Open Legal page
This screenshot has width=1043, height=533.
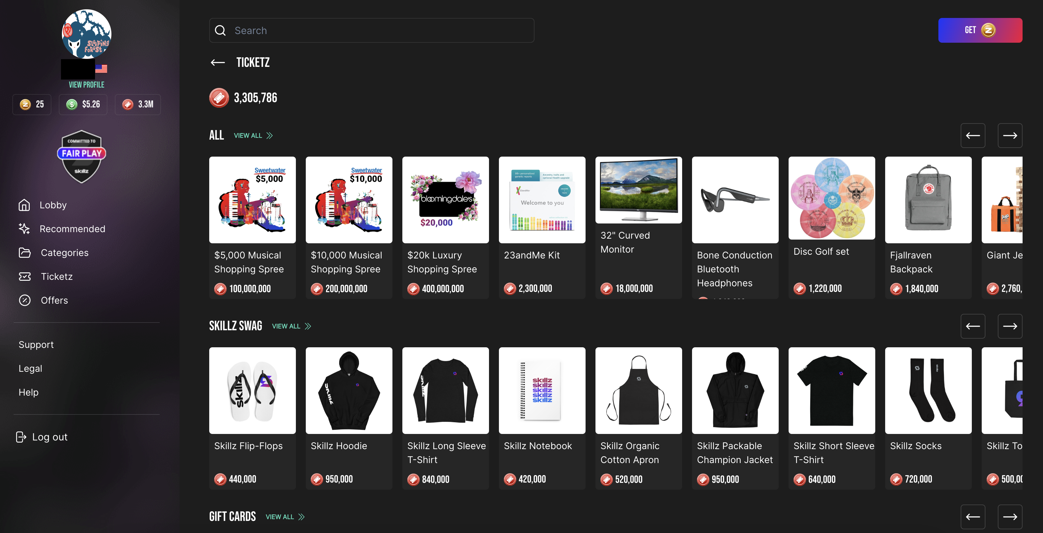click(x=30, y=369)
